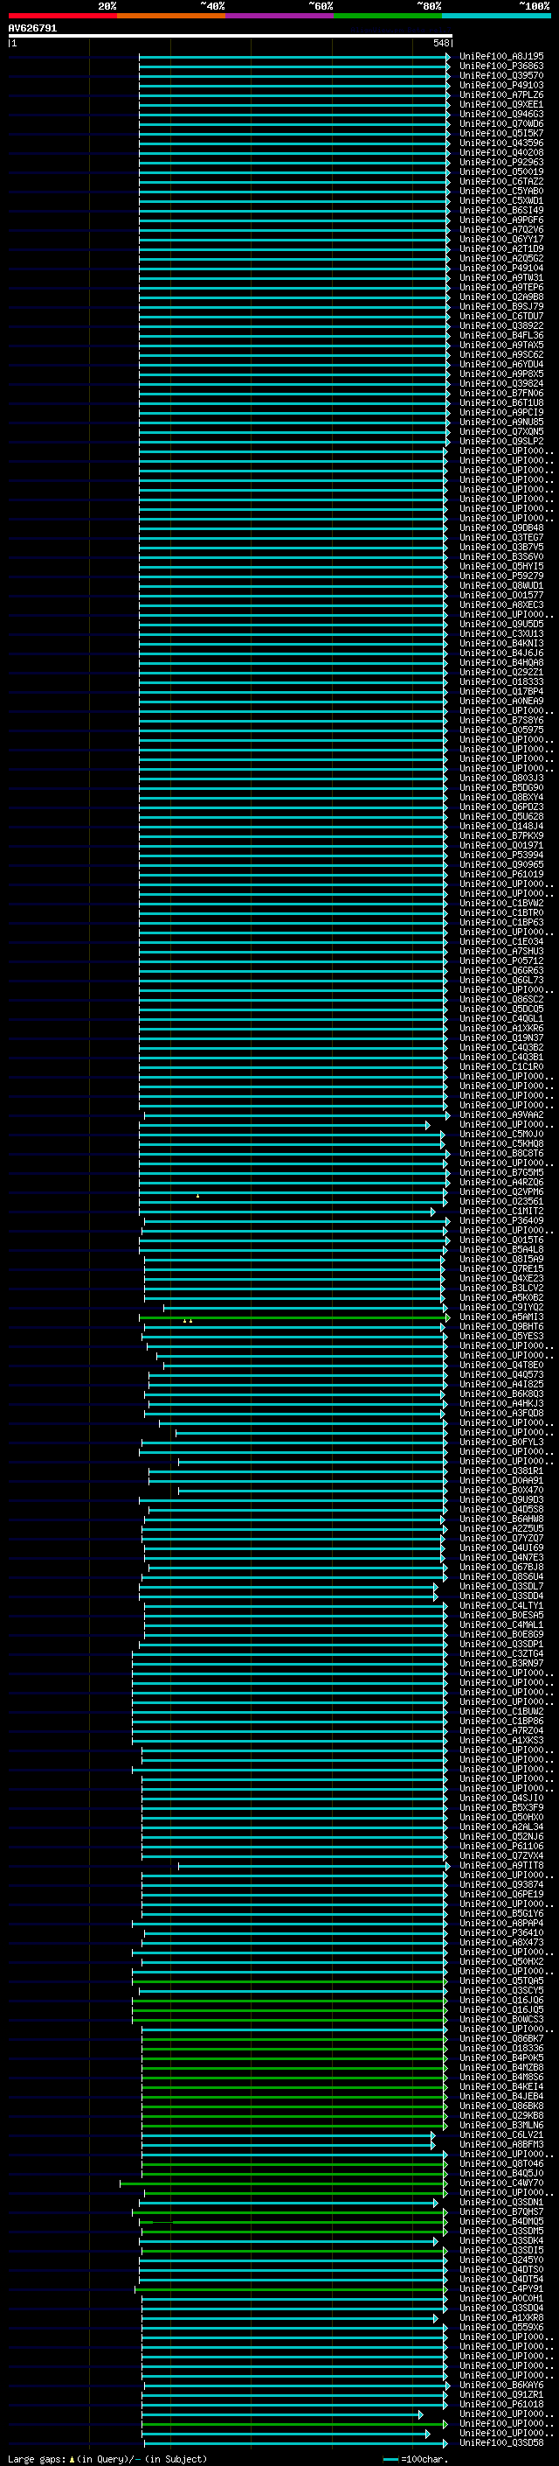The width and height of the screenshot is (559, 2466).
Task: Open hit UniRef100_C6LV21
Action: (x=501, y=2134)
